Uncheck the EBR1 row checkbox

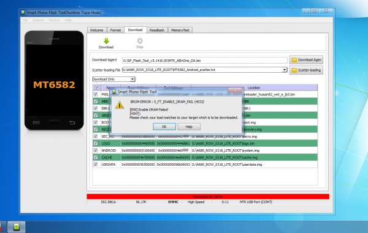(x=96, y=108)
